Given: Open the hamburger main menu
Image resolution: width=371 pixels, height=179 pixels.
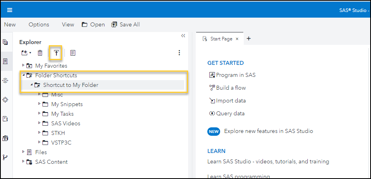Looking at the screenshot, I should (10, 10).
